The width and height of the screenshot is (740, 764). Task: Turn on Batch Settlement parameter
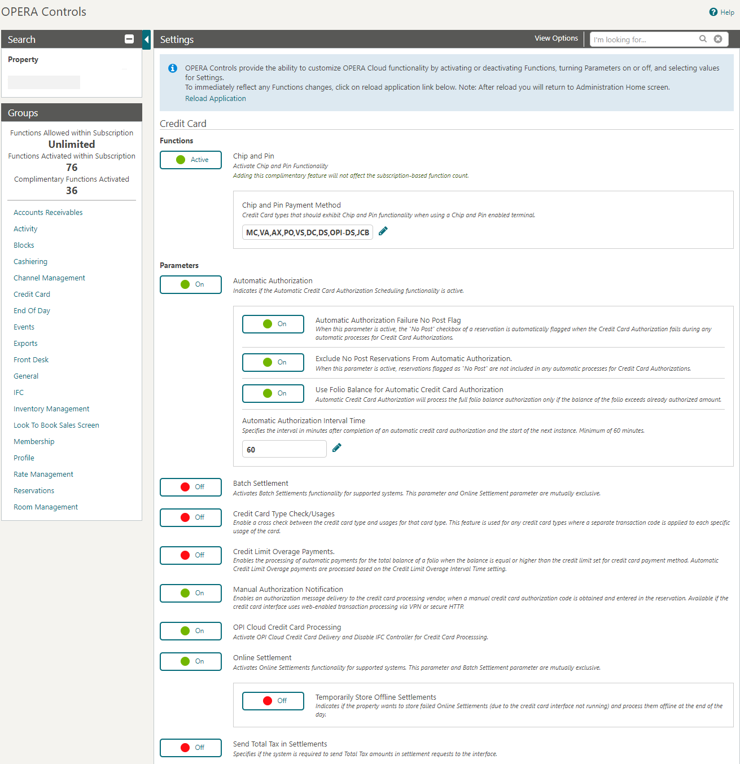pos(191,487)
